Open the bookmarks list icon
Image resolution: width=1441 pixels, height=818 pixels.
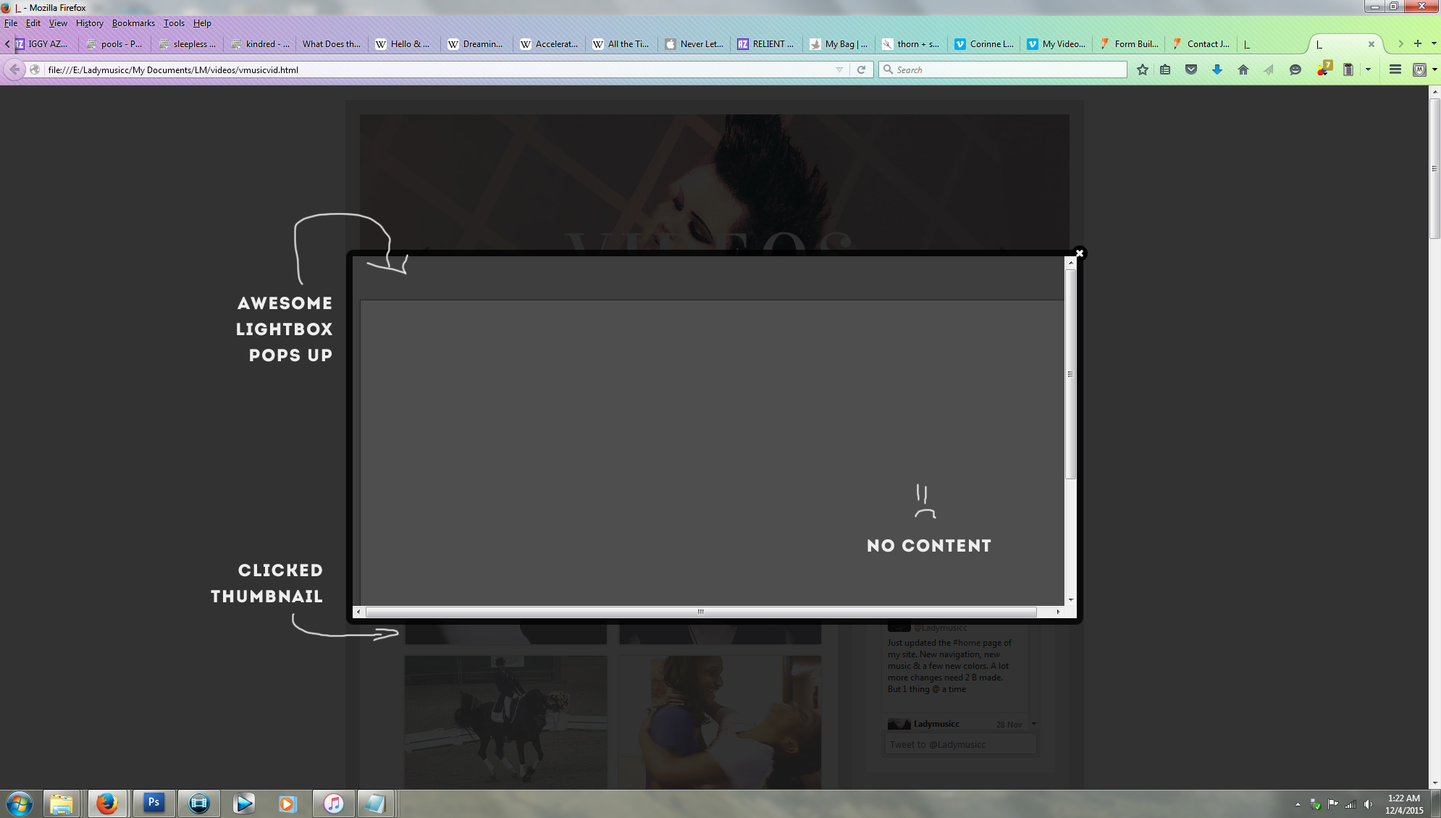tap(1165, 70)
